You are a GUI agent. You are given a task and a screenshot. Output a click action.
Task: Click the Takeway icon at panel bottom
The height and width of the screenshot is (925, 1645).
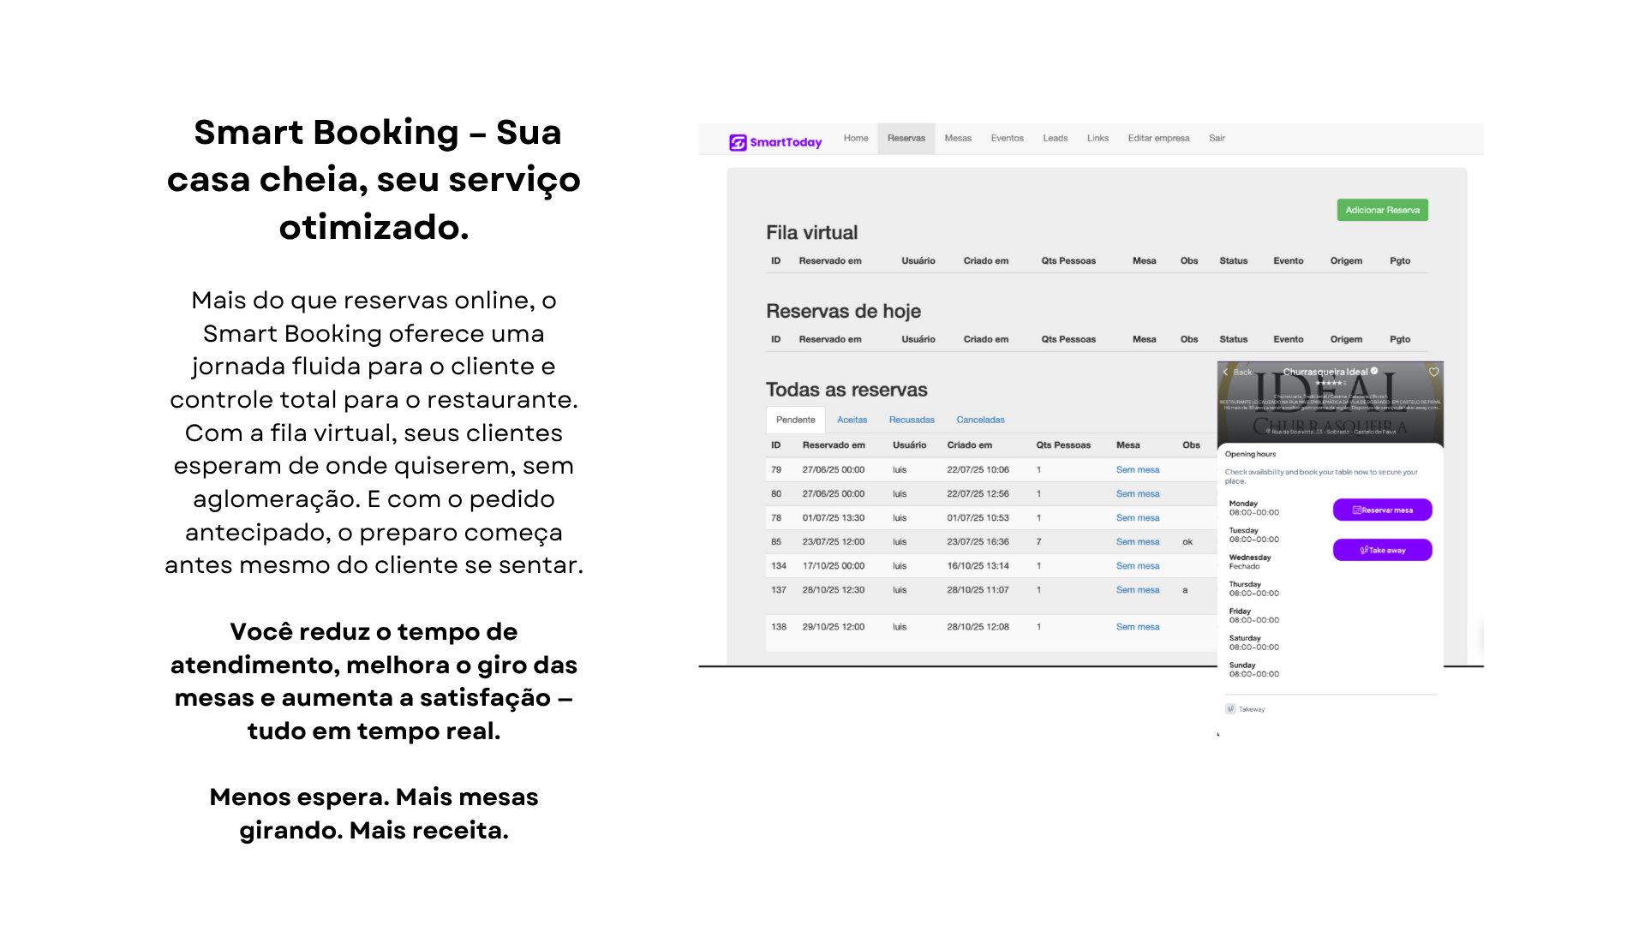click(x=1231, y=708)
